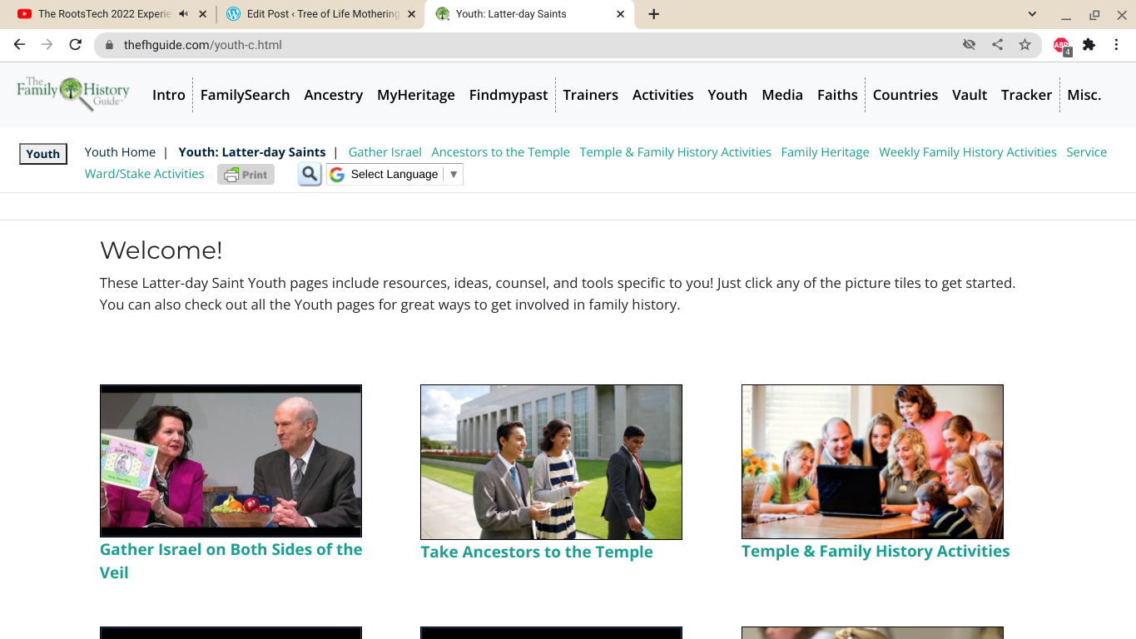Close the Edit Post WordPress tab
Image resolution: width=1136 pixels, height=639 pixels.
411,14
